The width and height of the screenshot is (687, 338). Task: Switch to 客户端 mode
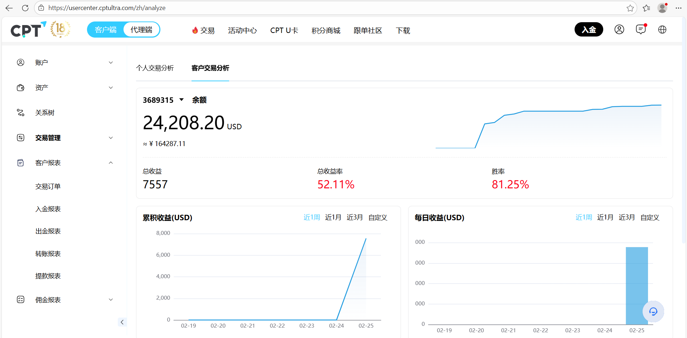[x=106, y=30]
